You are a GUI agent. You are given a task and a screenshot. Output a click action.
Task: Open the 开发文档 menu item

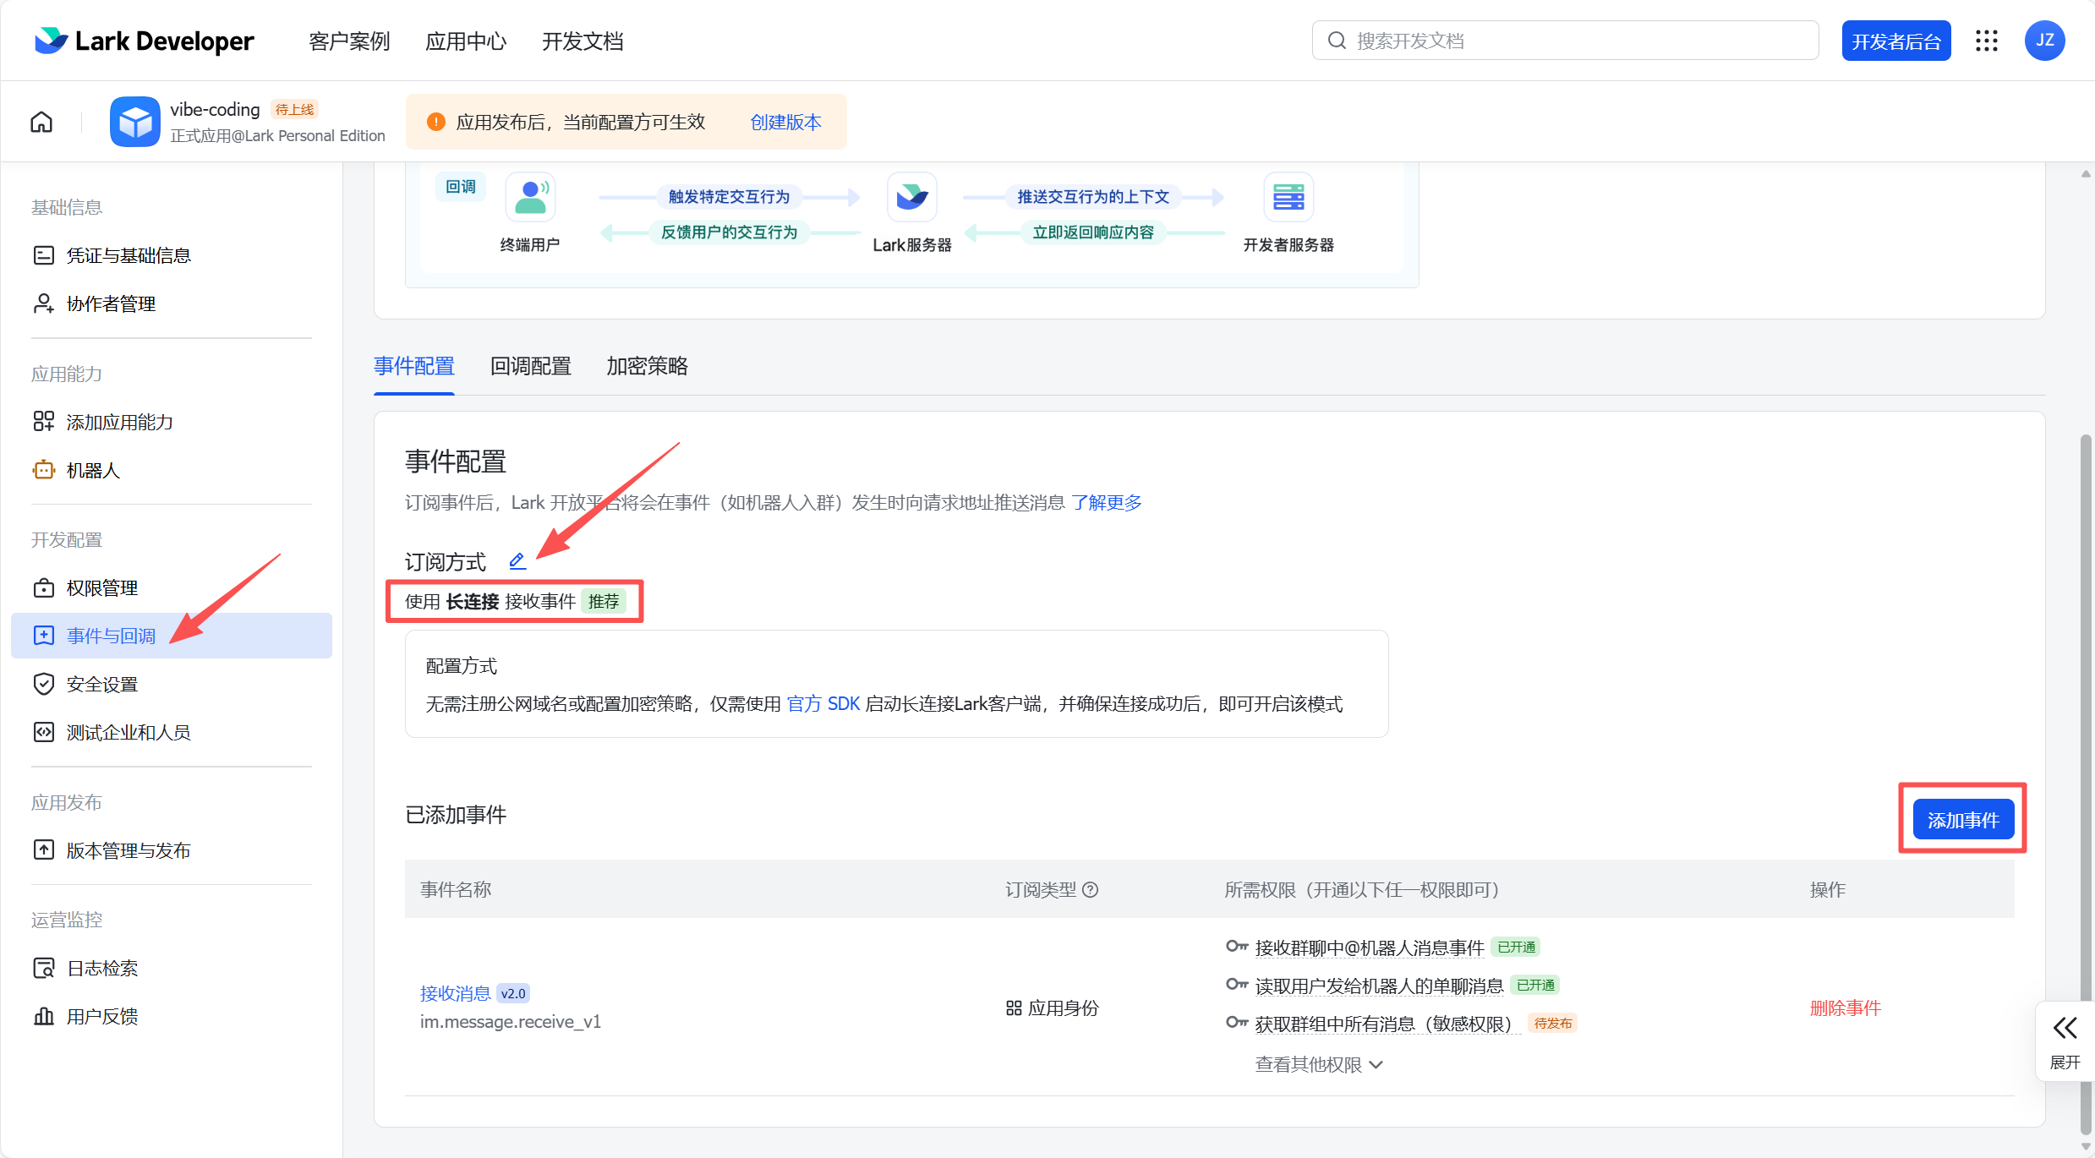click(582, 40)
